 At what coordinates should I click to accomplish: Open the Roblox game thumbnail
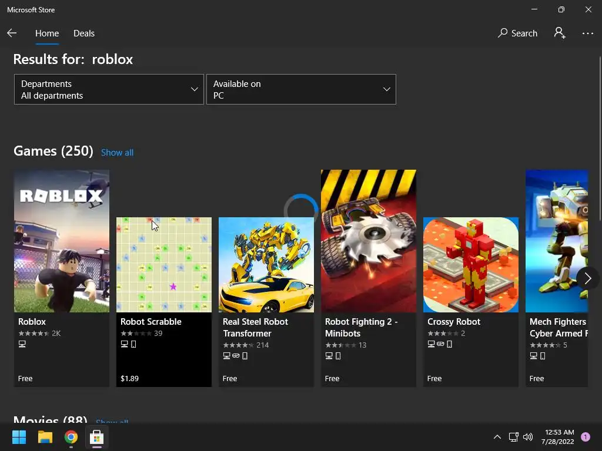[x=61, y=241]
